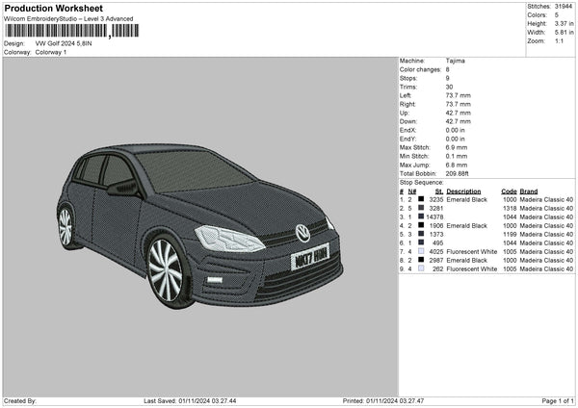Click the N# column header
Image resolution: width=578 pixels, height=408 pixels.
coord(412,191)
